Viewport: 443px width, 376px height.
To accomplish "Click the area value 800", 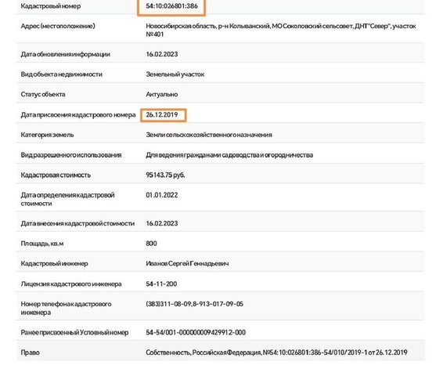I will [x=151, y=244].
